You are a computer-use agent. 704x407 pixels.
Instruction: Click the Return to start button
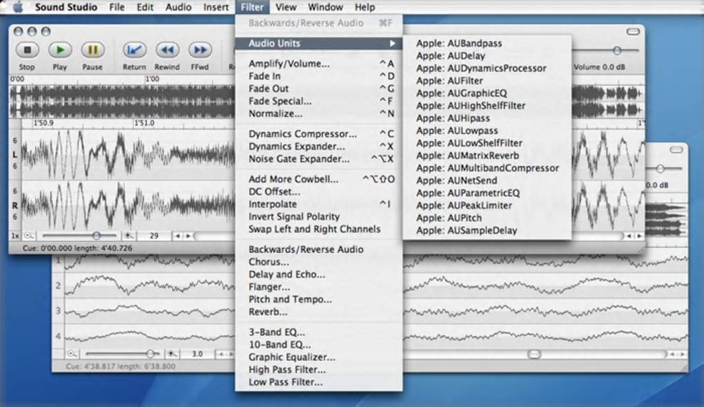point(135,50)
